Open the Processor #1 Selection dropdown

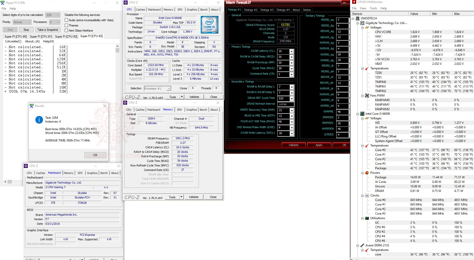point(157,89)
